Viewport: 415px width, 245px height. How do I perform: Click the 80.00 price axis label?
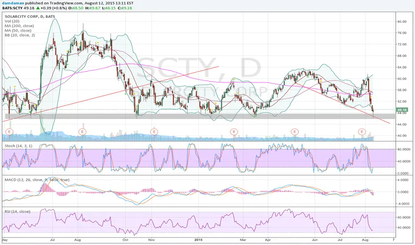tap(402, 22)
